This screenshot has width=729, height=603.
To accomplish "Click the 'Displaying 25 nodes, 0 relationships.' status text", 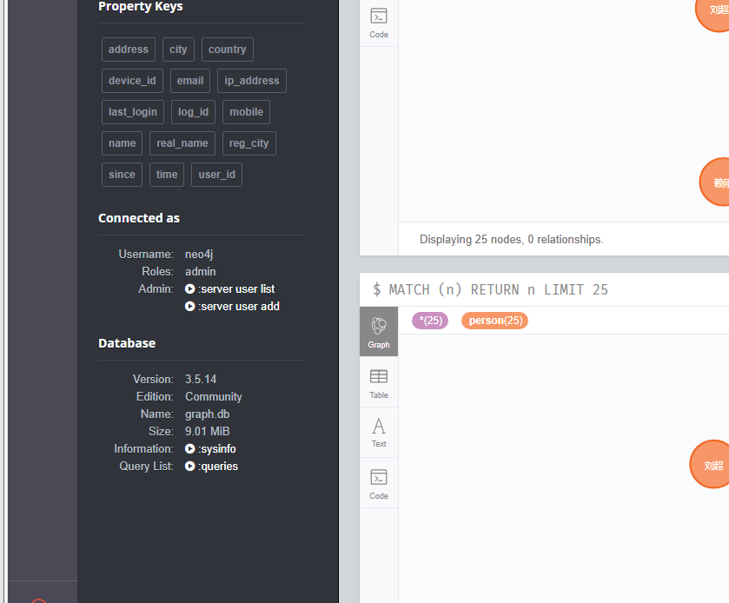I will 512,240.
